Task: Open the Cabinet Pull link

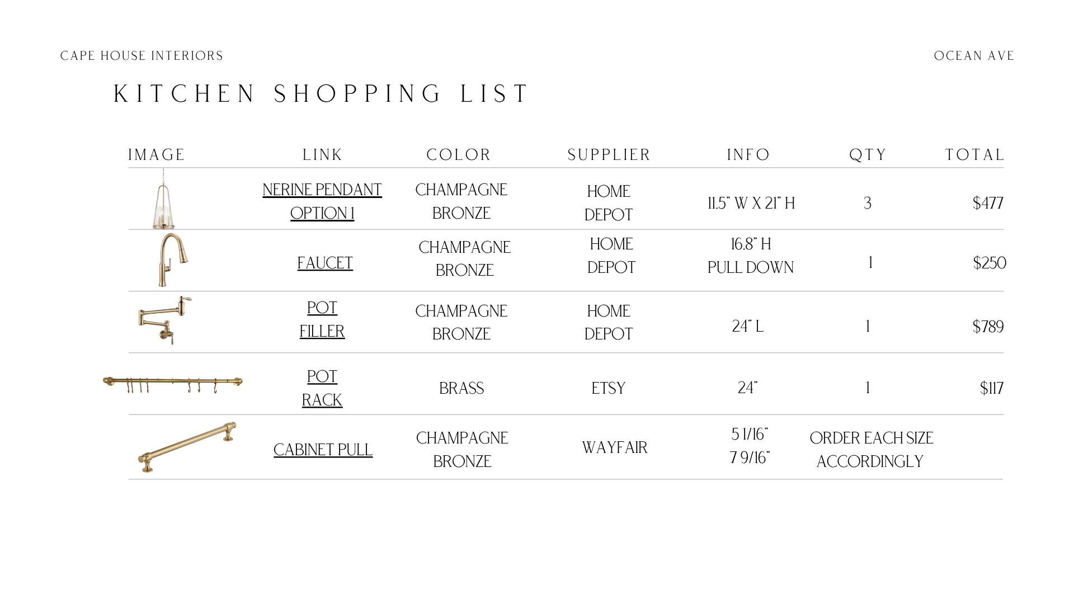Action: [323, 450]
